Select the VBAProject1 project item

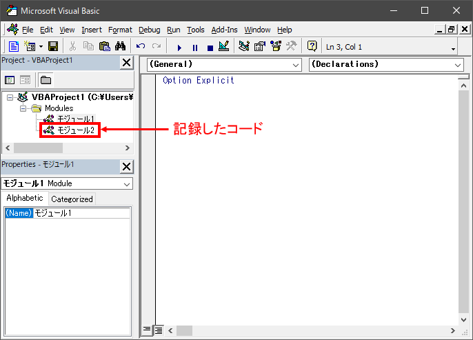(x=82, y=97)
